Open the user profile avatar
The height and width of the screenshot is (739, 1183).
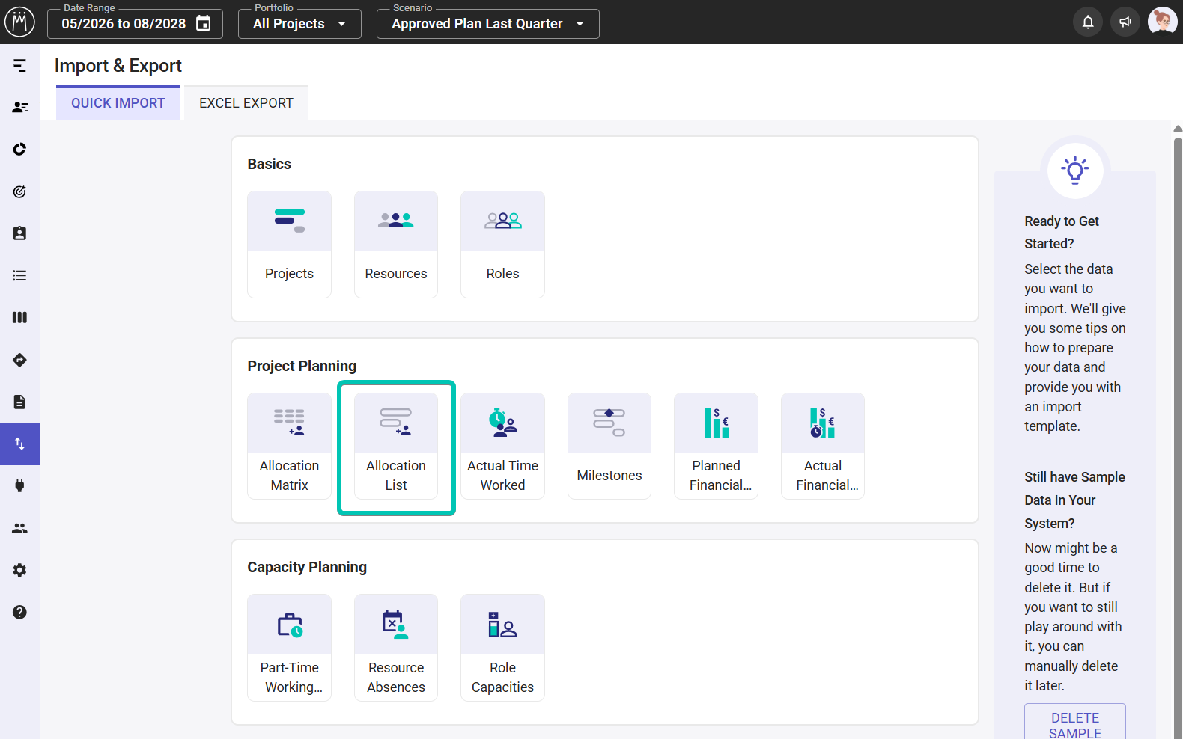click(x=1162, y=22)
